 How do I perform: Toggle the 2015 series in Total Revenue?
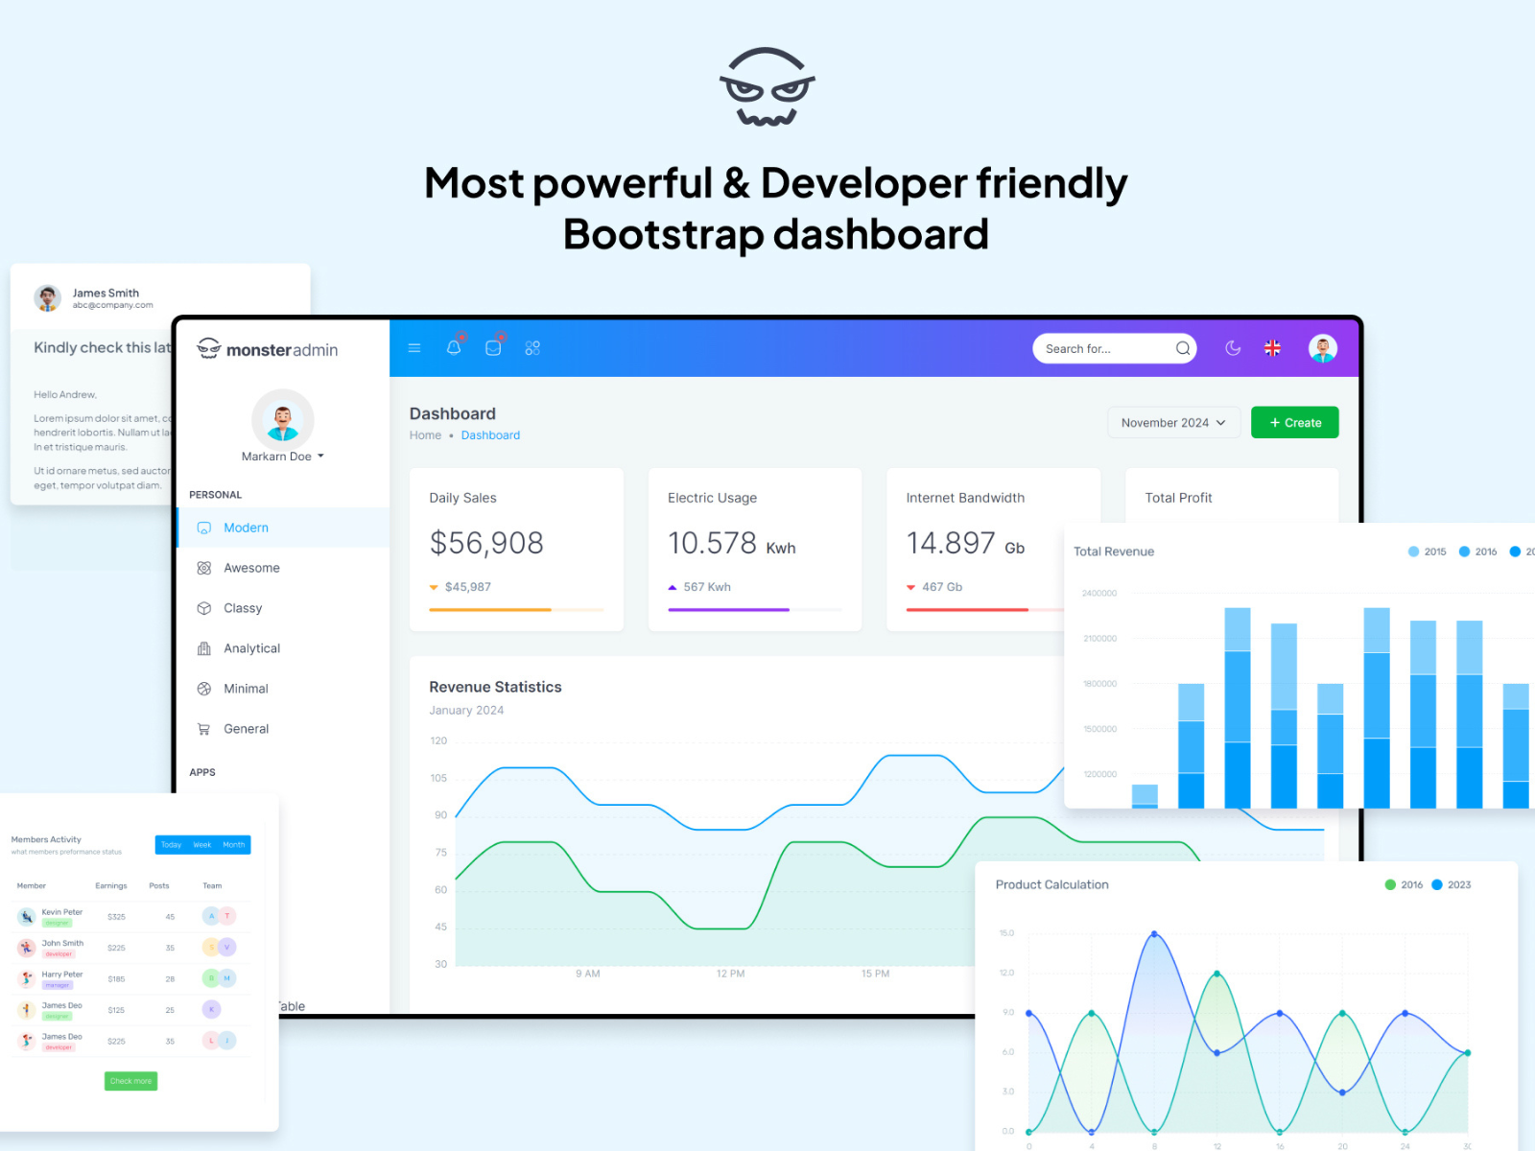1427,552
